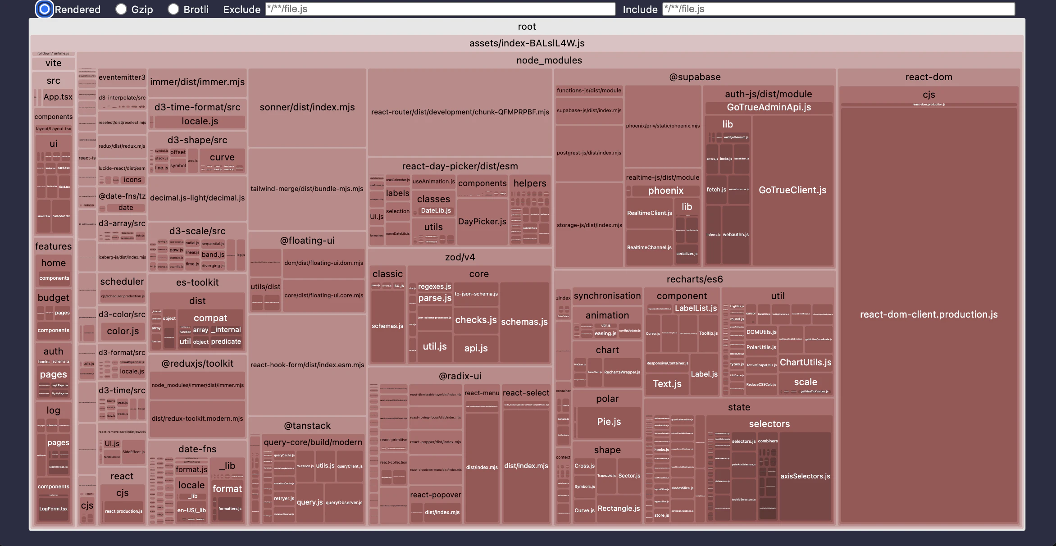
Task: Focus the Include filter input field
Action: (x=838, y=9)
